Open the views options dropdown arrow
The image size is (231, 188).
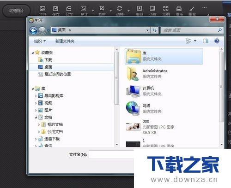[x=195, y=41]
